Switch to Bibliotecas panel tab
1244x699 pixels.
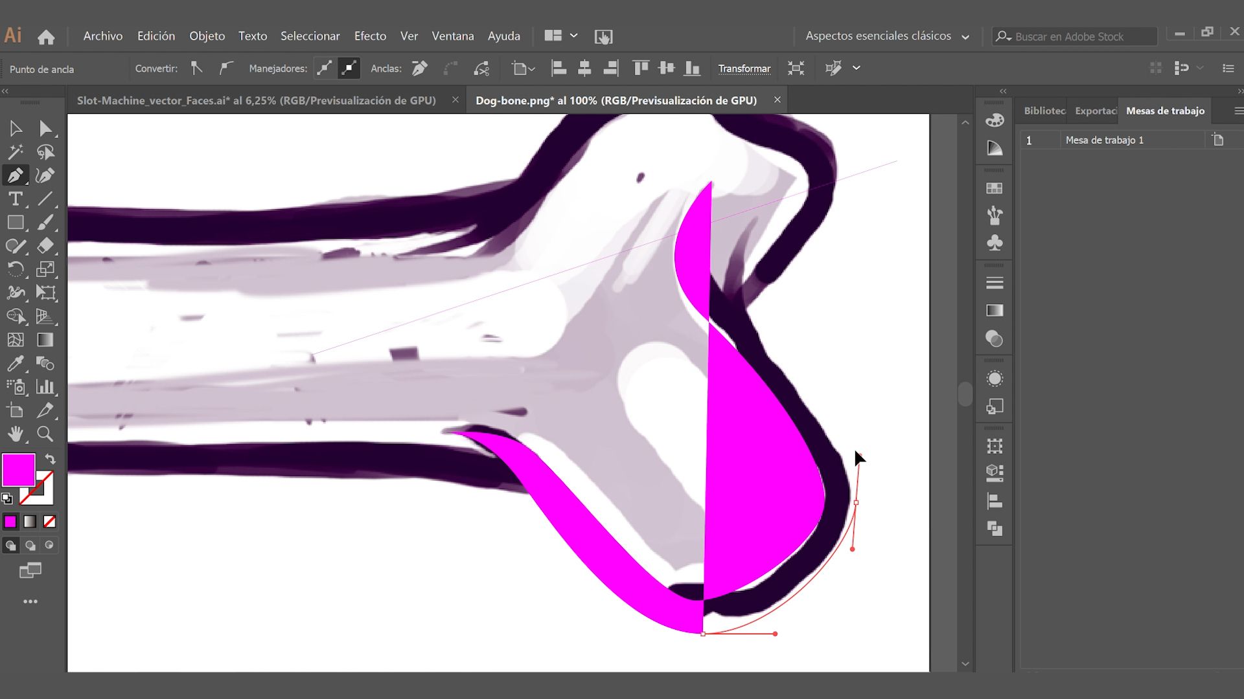(1044, 111)
